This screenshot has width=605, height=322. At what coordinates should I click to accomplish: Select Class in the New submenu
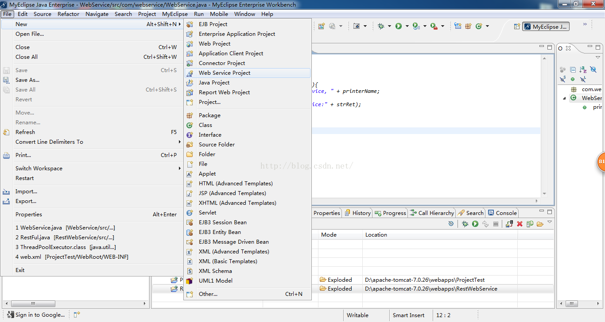click(x=248, y=125)
